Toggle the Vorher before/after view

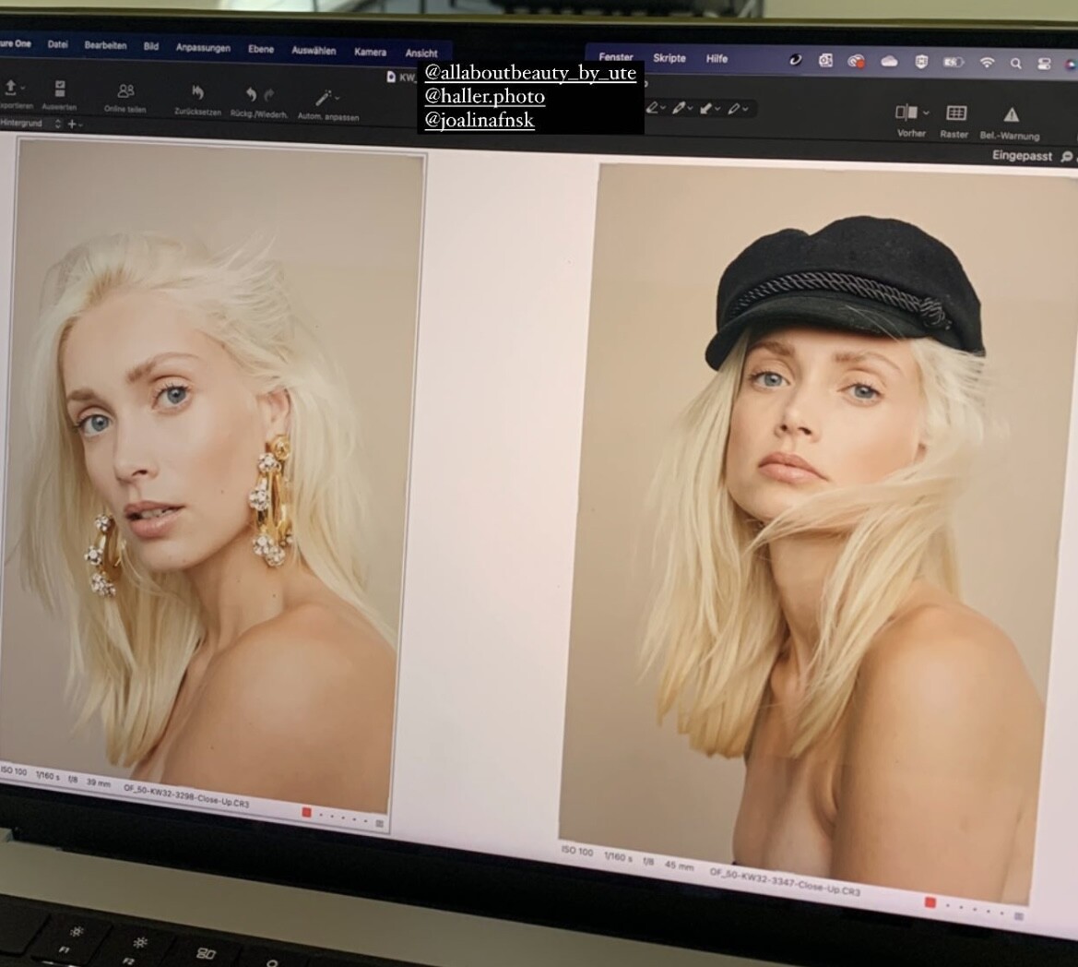coord(906,112)
